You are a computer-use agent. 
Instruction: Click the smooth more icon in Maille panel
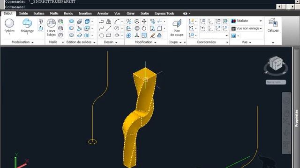(60, 21)
